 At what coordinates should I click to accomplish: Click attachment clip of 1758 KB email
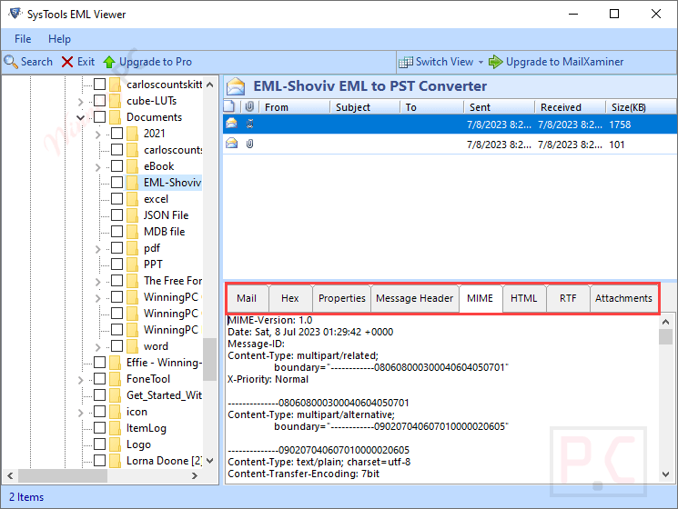coord(249,125)
